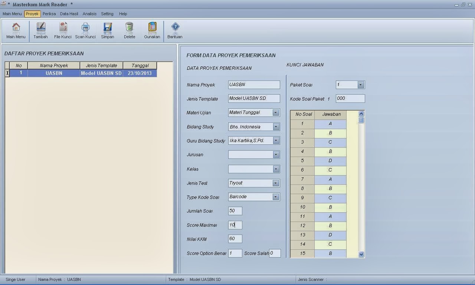Select answer cell for question 1

point(330,124)
